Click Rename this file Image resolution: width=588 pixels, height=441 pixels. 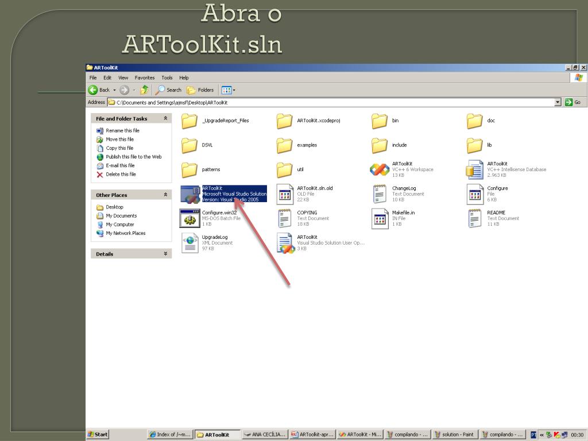click(118, 130)
